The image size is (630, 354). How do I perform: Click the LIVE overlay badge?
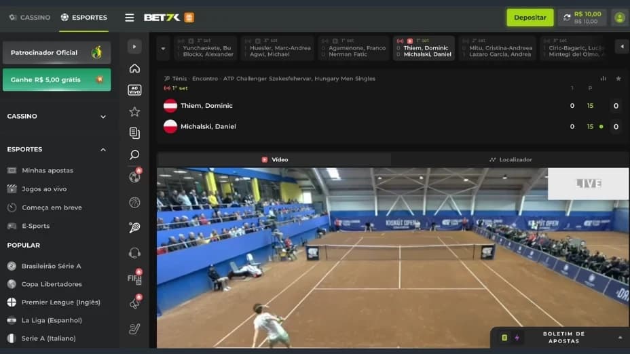(x=588, y=184)
